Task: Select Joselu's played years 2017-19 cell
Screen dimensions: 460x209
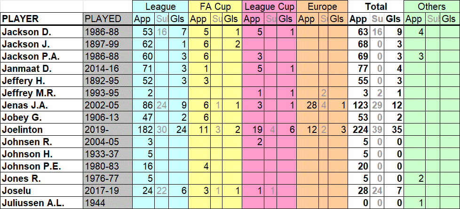Action: 108,191
